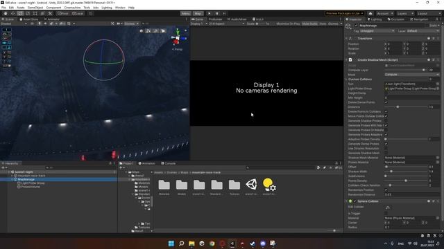Open the lighting settings asset thumbnail

[x=269, y=185]
